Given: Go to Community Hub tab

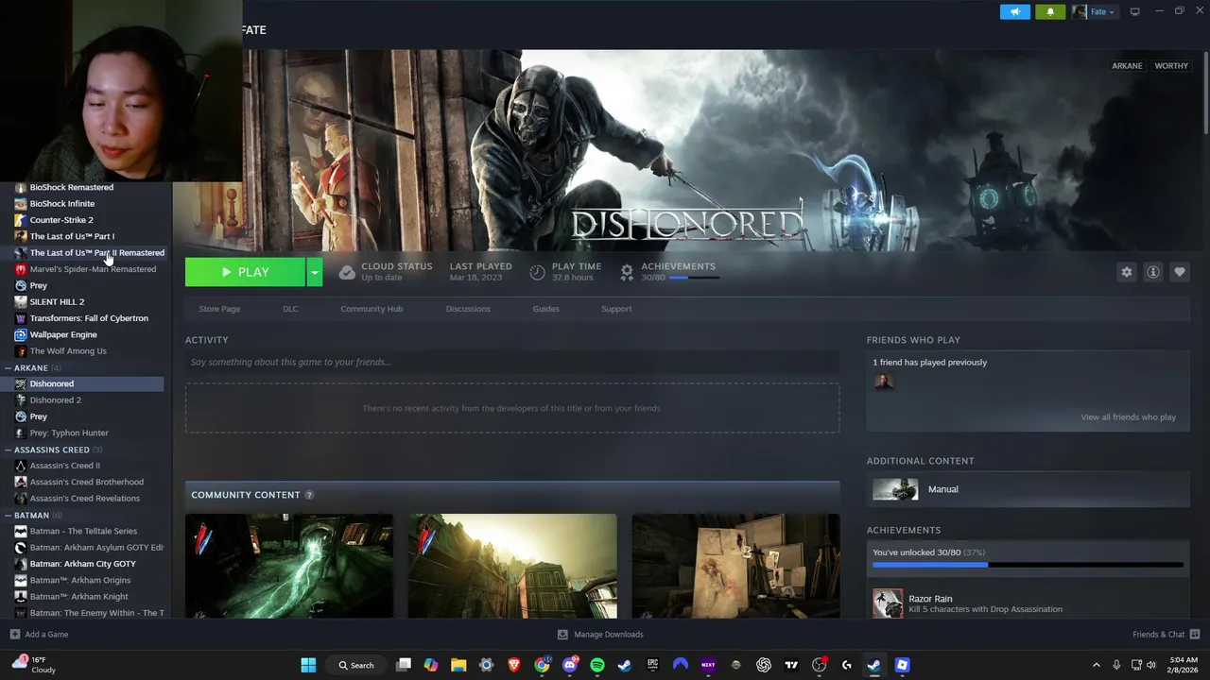Looking at the screenshot, I should point(372,309).
